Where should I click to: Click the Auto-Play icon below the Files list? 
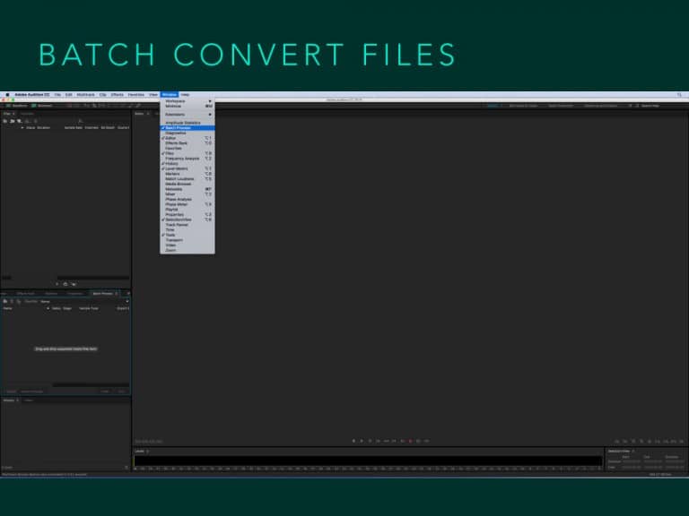click(74, 284)
